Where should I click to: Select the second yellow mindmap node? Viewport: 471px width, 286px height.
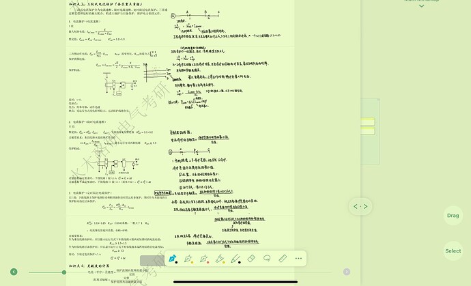click(368, 130)
